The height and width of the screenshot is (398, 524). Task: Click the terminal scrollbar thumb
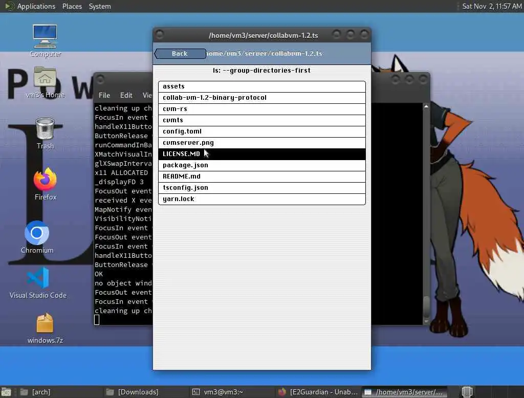pos(426,307)
